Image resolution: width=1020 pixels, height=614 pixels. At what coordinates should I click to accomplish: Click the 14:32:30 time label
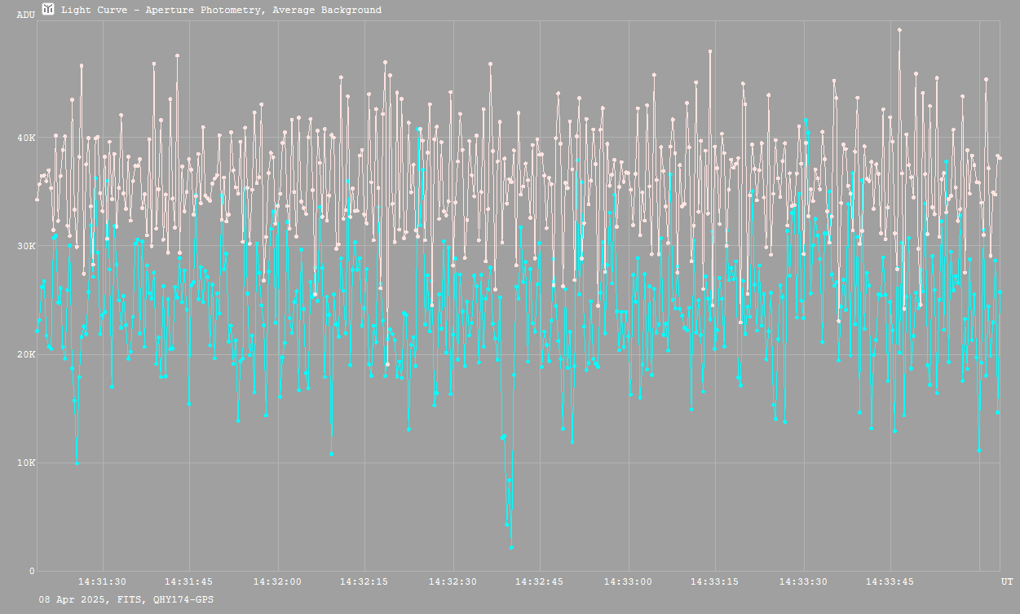coord(453,581)
